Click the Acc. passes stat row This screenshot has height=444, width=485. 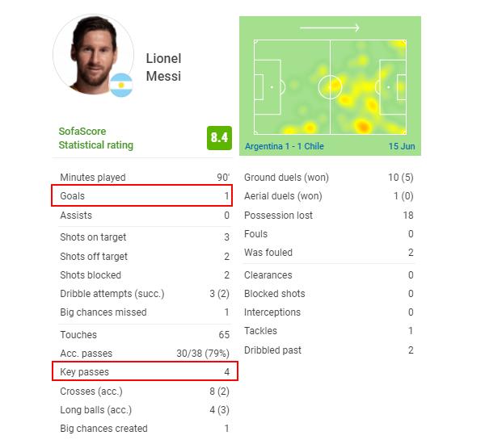coord(145,354)
